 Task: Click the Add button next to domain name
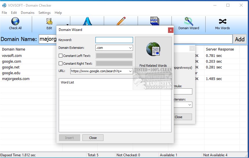point(240,39)
